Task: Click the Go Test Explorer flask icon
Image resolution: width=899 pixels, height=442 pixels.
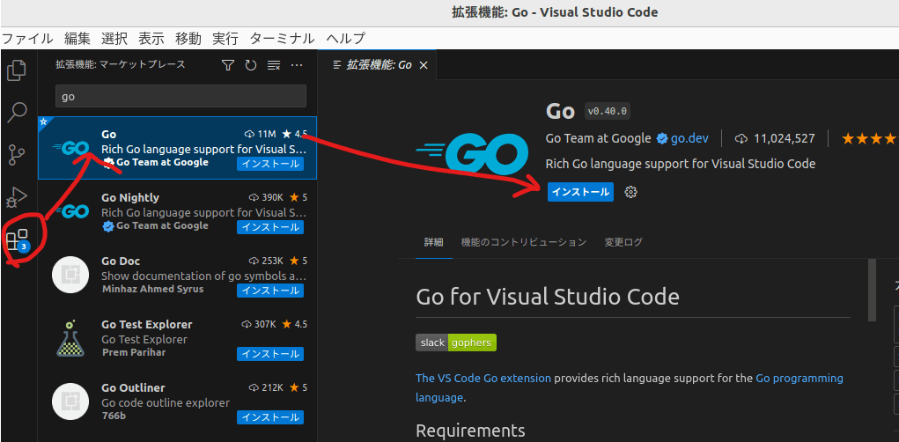Action: (x=70, y=338)
